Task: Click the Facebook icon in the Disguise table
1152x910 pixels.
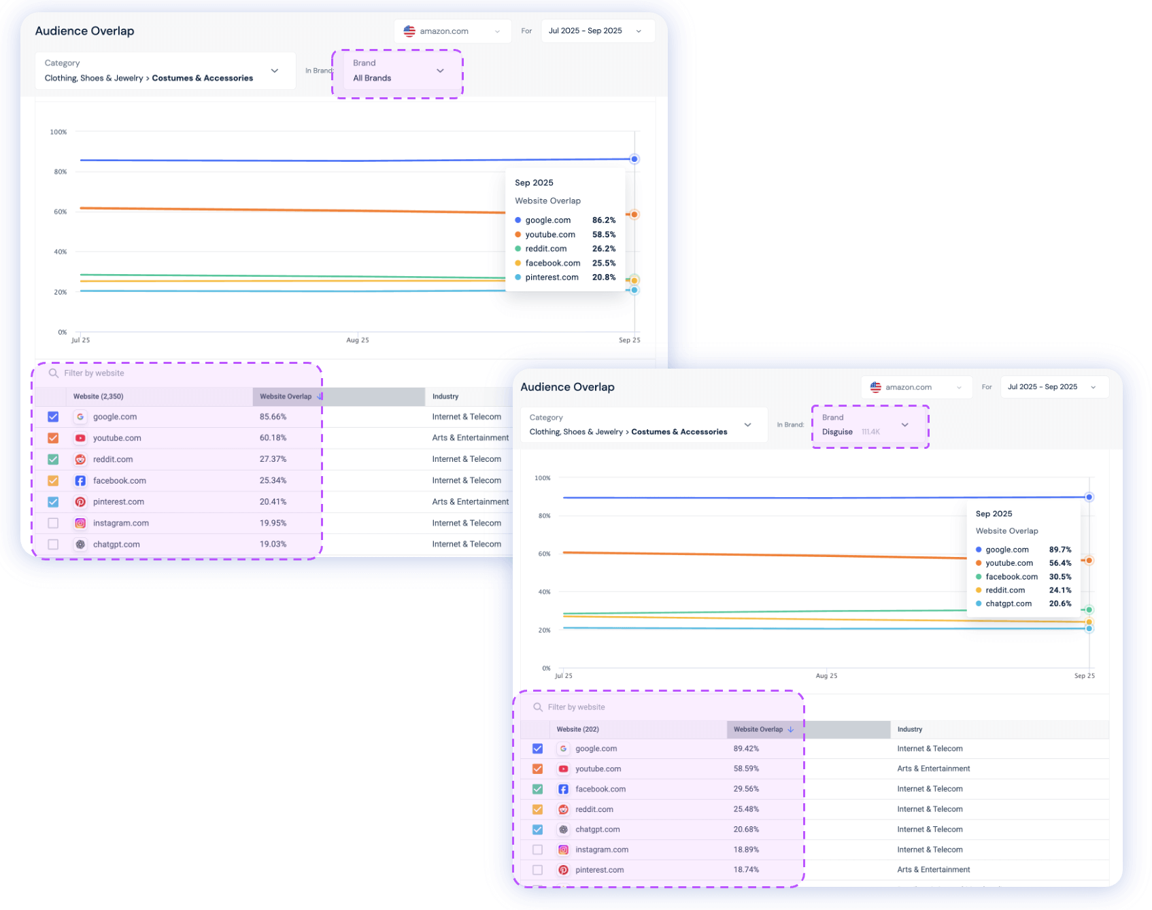Action: (x=563, y=789)
